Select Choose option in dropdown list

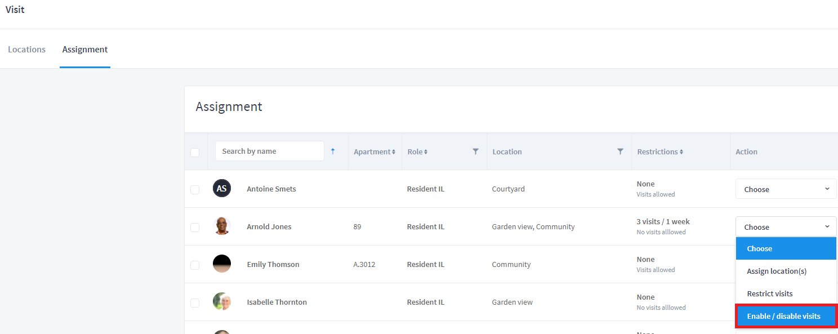tap(786, 248)
